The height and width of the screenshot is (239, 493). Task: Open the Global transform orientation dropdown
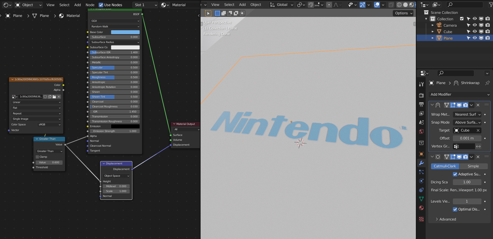[x=282, y=5]
